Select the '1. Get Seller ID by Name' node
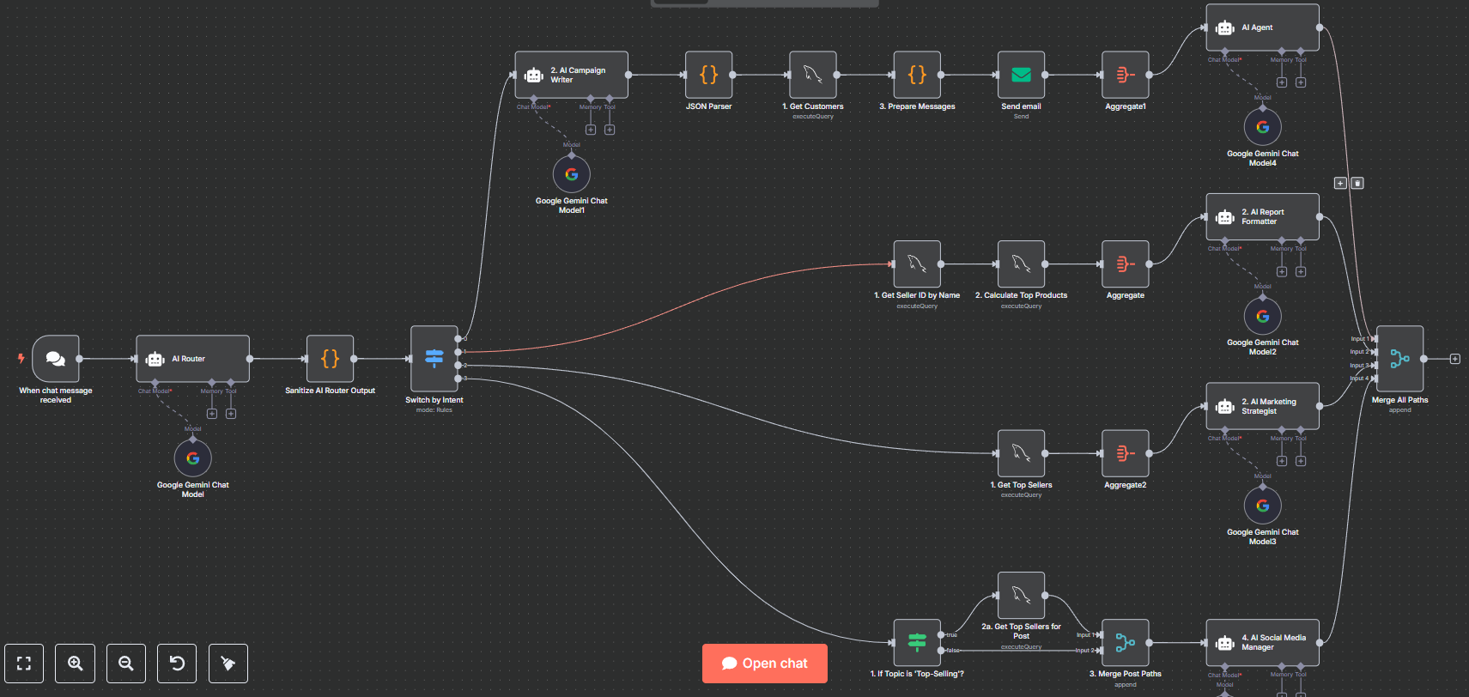Viewport: 1469px width, 697px height. [917, 264]
